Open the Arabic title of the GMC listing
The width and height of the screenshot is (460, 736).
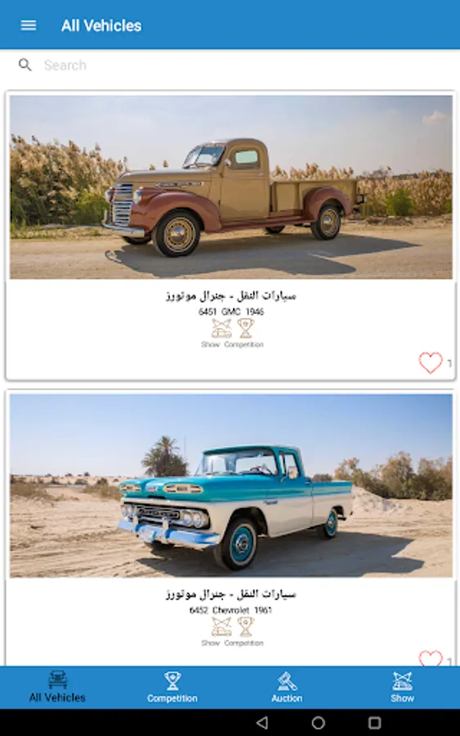[x=230, y=296]
